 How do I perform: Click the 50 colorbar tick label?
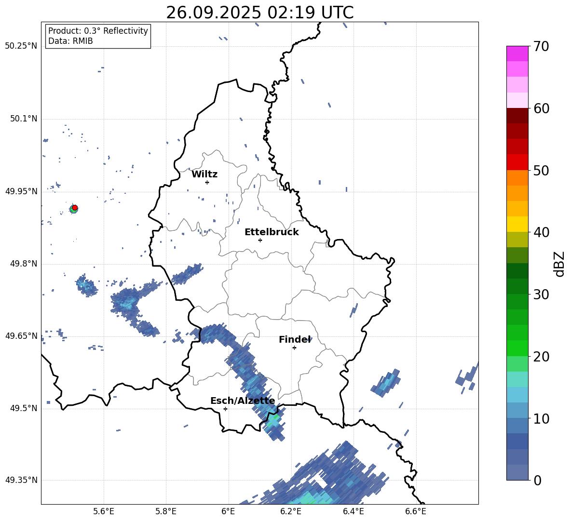[541, 171]
